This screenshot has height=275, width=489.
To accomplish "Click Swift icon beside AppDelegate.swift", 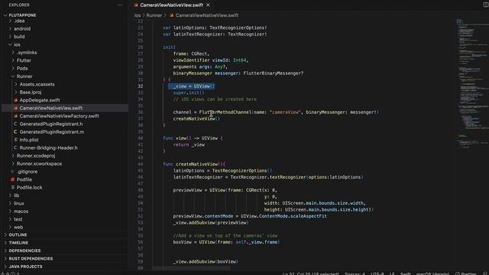I will (x=15, y=100).
